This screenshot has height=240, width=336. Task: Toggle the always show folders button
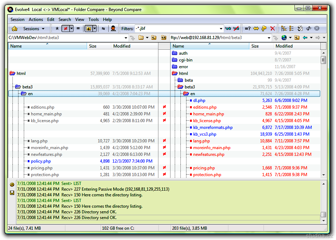[x=88, y=29]
